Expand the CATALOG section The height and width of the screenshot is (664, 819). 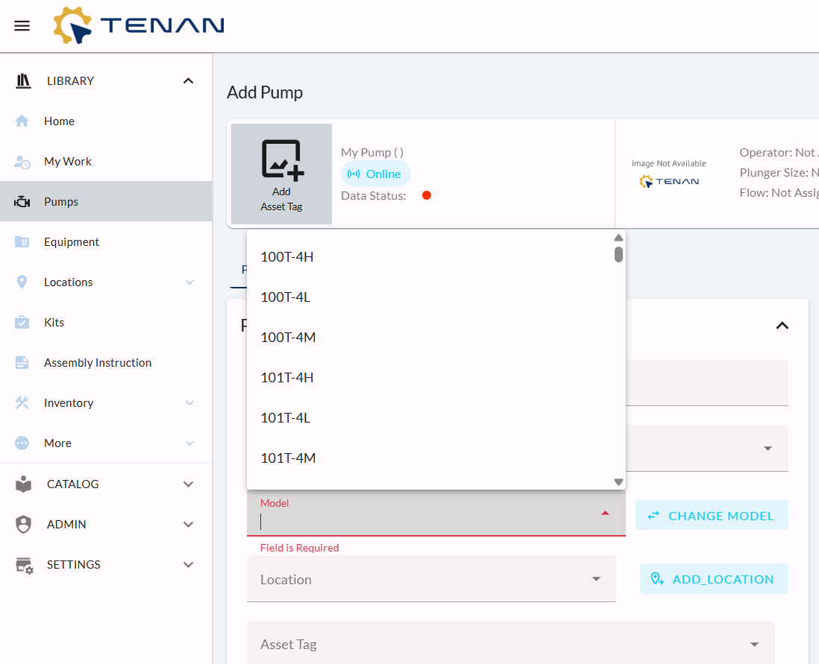[188, 484]
